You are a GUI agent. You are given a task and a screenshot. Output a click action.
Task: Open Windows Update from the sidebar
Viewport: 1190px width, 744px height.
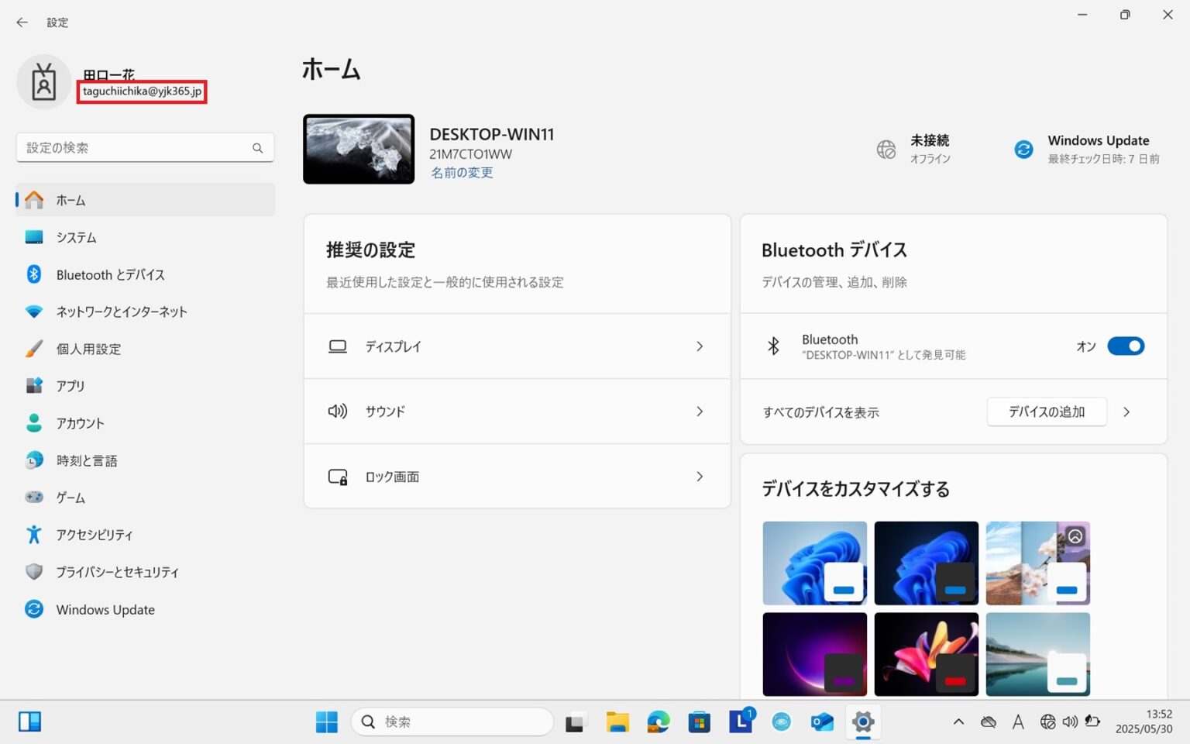click(x=105, y=609)
